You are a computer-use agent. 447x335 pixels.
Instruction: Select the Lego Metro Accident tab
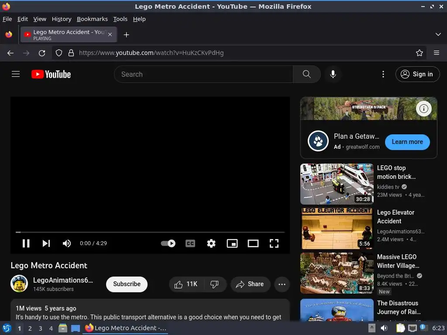[69, 34]
